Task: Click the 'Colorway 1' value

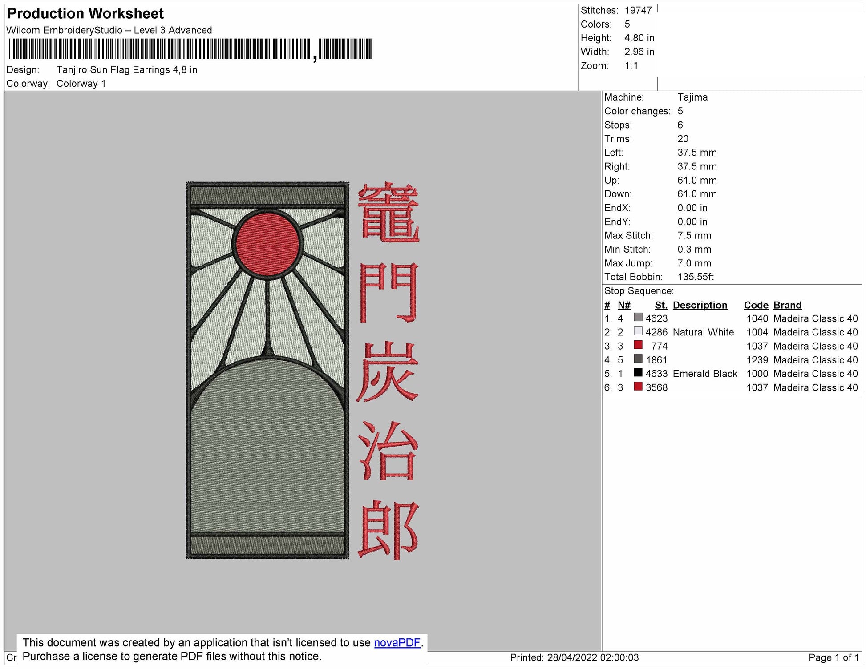Action: 81,84
